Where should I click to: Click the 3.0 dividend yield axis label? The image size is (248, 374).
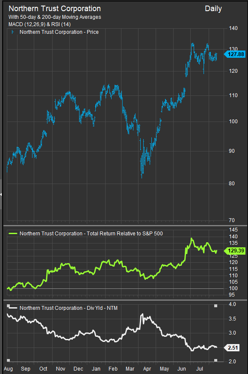pos(232,333)
